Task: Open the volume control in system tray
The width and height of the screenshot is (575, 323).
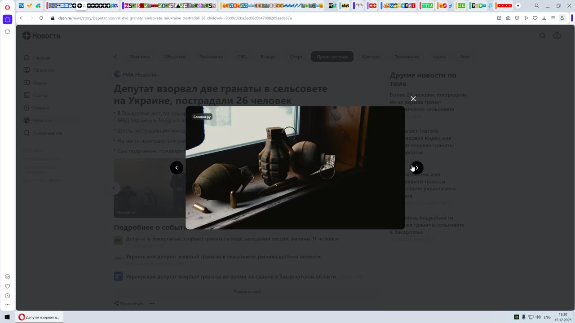Action: 538,317
